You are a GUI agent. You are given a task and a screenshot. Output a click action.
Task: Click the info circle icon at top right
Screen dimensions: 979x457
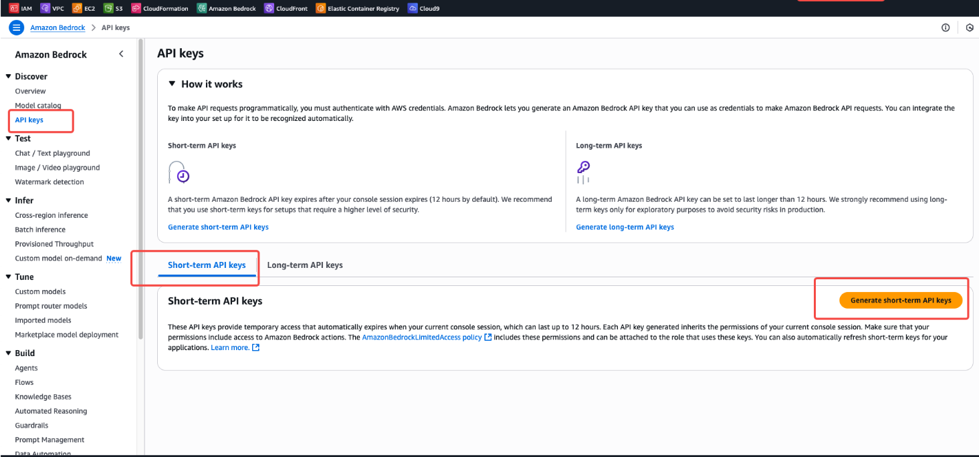pos(946,27)
